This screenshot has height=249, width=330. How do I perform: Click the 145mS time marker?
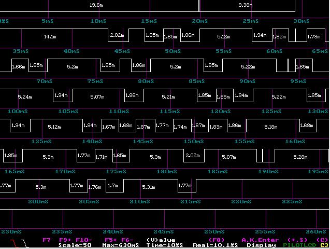tap(142, 142)
